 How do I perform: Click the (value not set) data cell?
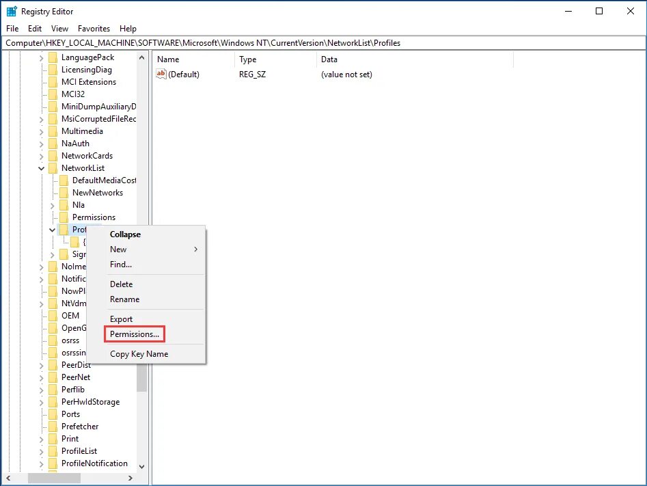(x=346, y=75)
